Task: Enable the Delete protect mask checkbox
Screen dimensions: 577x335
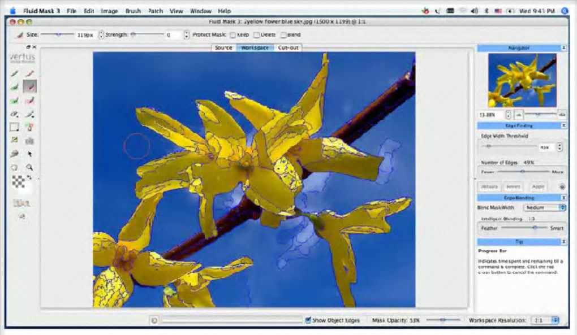Action: (x=256, y=35)
